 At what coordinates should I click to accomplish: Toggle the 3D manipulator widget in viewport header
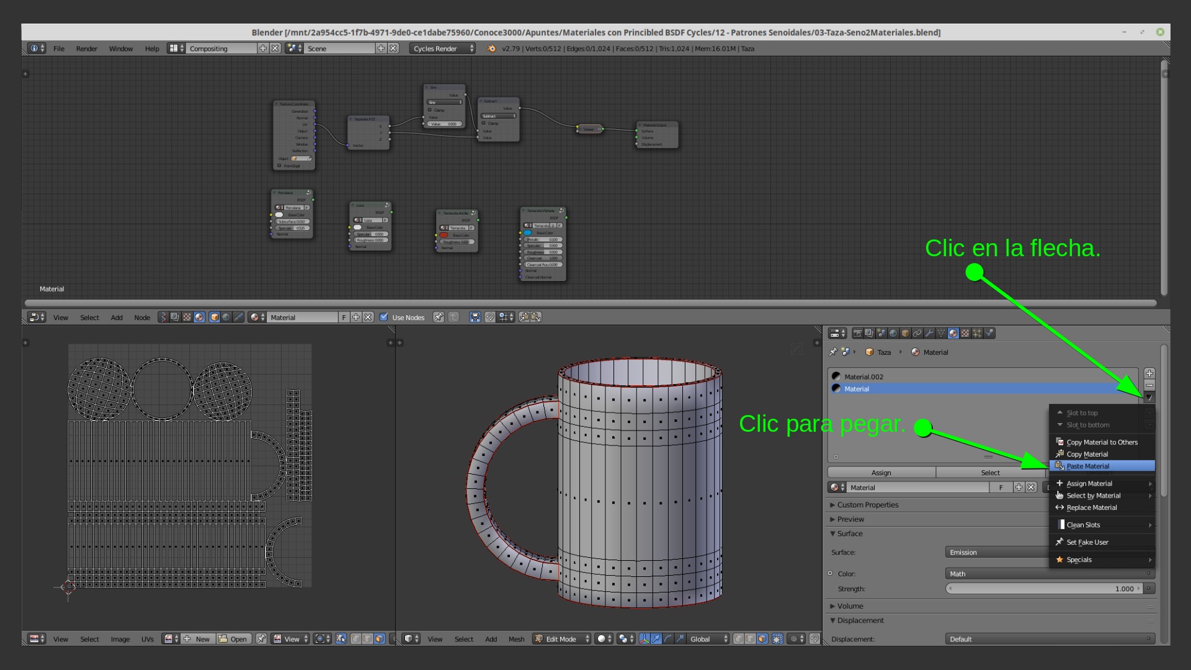(644, 638)
